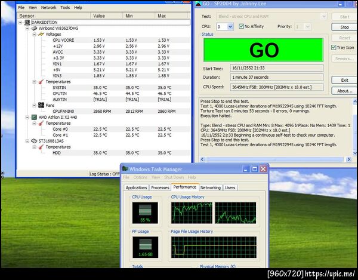Open the Priority dropdown
358x280 pixels.
click(308, 27)
